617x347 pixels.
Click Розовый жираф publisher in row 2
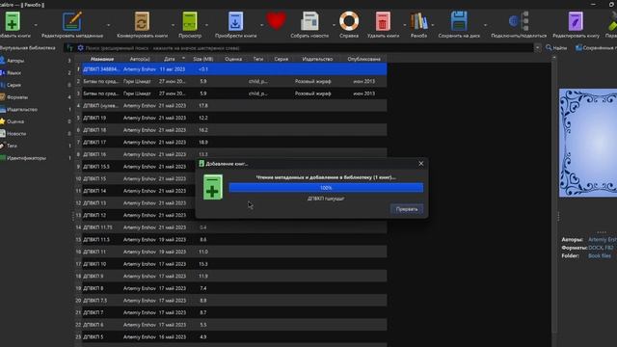[312, 81]
